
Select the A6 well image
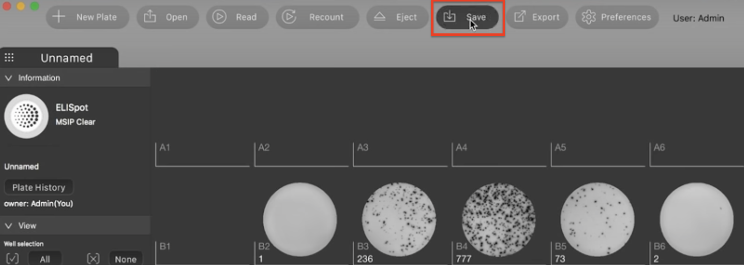(x=696, y=219)
